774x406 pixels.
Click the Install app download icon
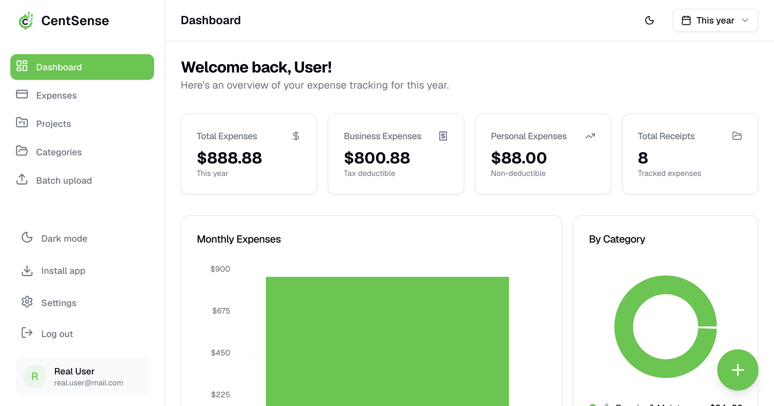click(27, 271)
